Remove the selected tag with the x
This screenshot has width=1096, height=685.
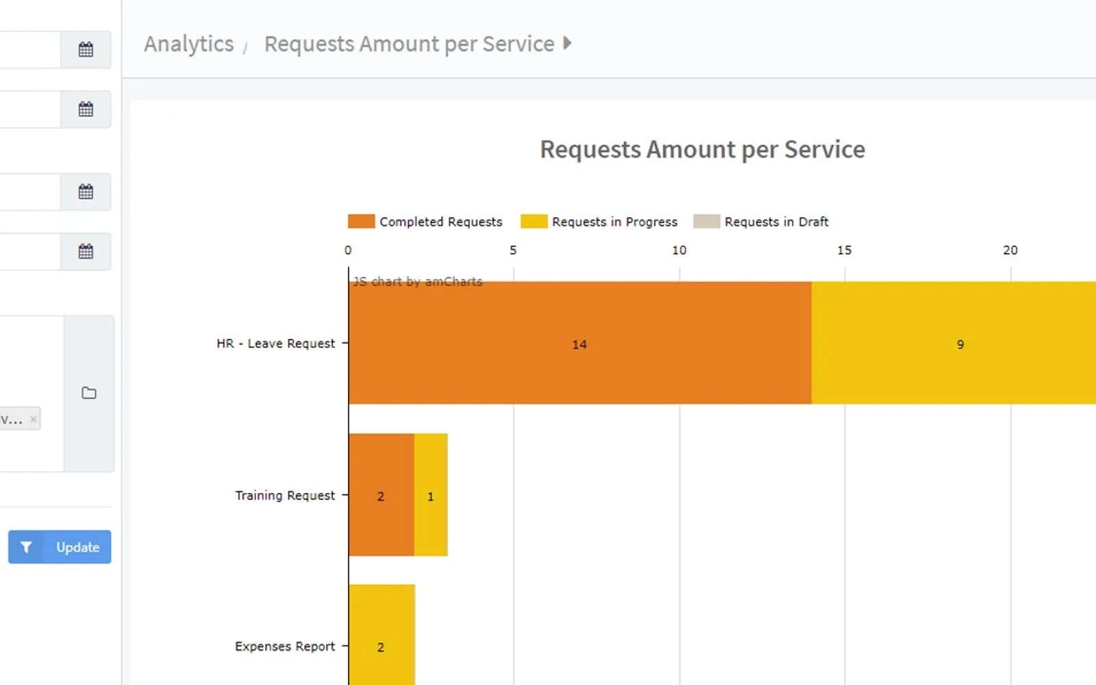point(33,419)
